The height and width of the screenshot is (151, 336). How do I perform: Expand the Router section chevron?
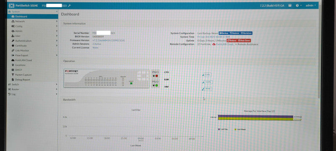point(57,89)
